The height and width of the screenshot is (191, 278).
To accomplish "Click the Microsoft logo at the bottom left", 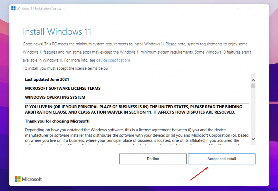I will [28, 179].
